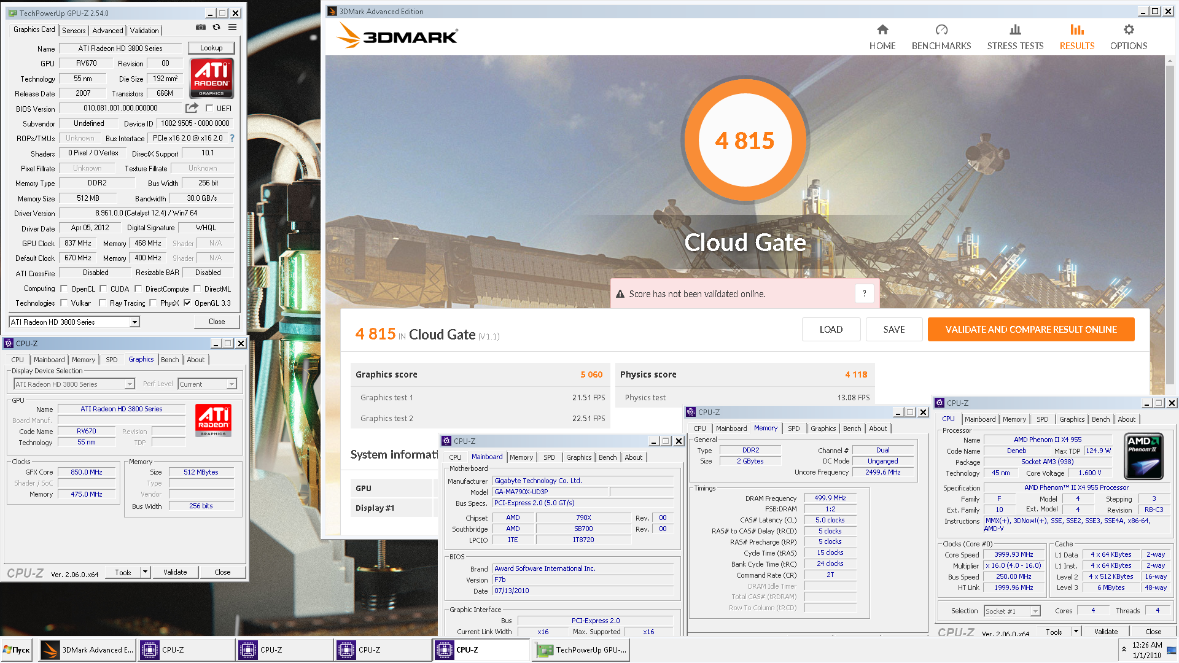1179x663 pixels.
Task: Open the About tab in CPU-Z CPU window
Action: (x=1126, y=419)
